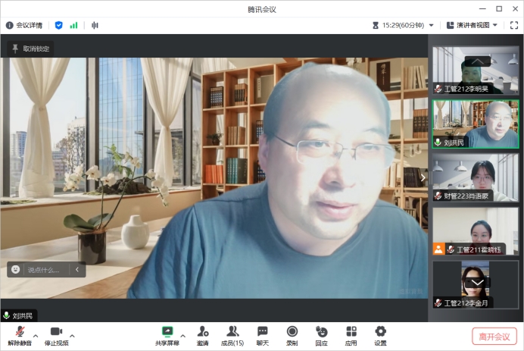Open the 应用 apps icon
Image resolution: width=524 pixels, height=351 pixels.
coord(351,334)
